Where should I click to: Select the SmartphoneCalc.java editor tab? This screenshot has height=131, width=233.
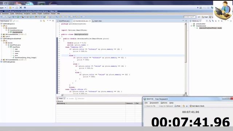[x=82, y=21]
